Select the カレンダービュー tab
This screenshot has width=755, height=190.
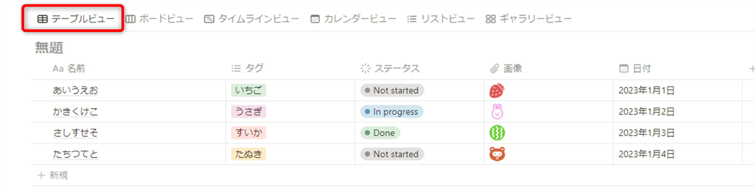tap(353, 19)
